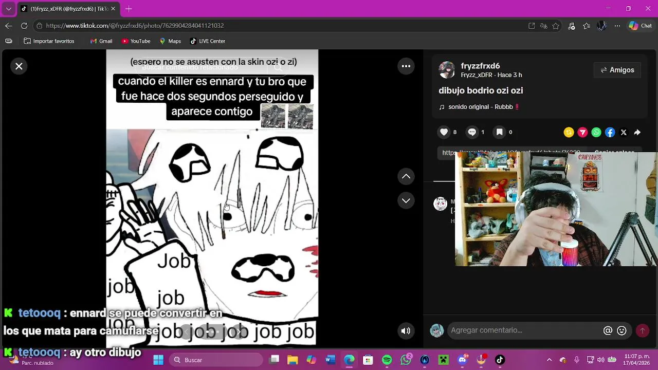Open page in app icon in address bar
The image size is (658, 370).
point(532,26)
